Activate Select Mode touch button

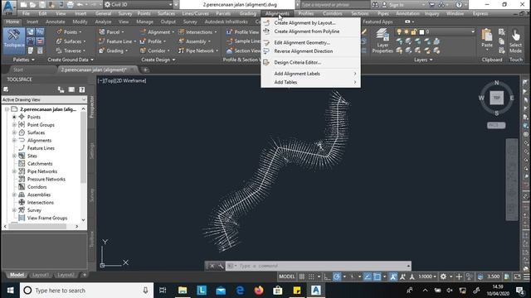(515, 41)
